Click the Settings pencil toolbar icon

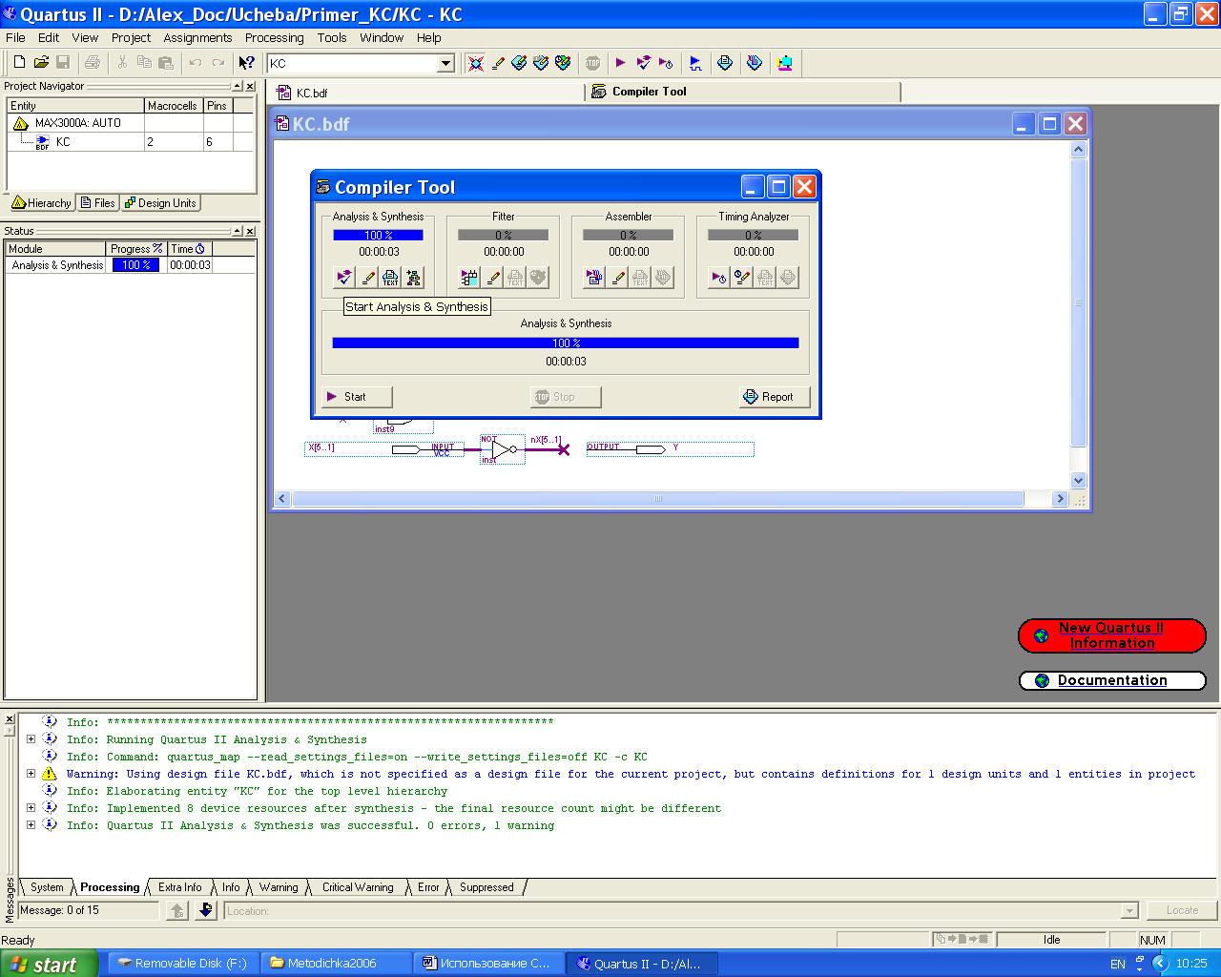[x=498, y=63]
